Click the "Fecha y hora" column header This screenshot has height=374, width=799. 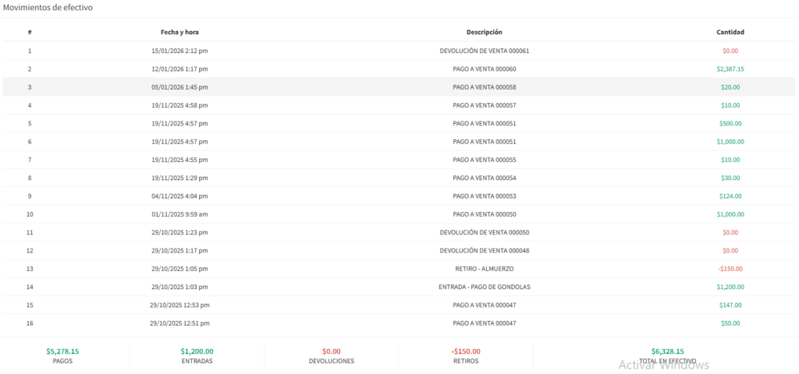click(x=179, y=32)
